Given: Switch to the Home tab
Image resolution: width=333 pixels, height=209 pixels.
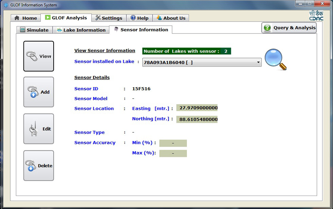Looking at the screenshot, I should click(25, 18).
